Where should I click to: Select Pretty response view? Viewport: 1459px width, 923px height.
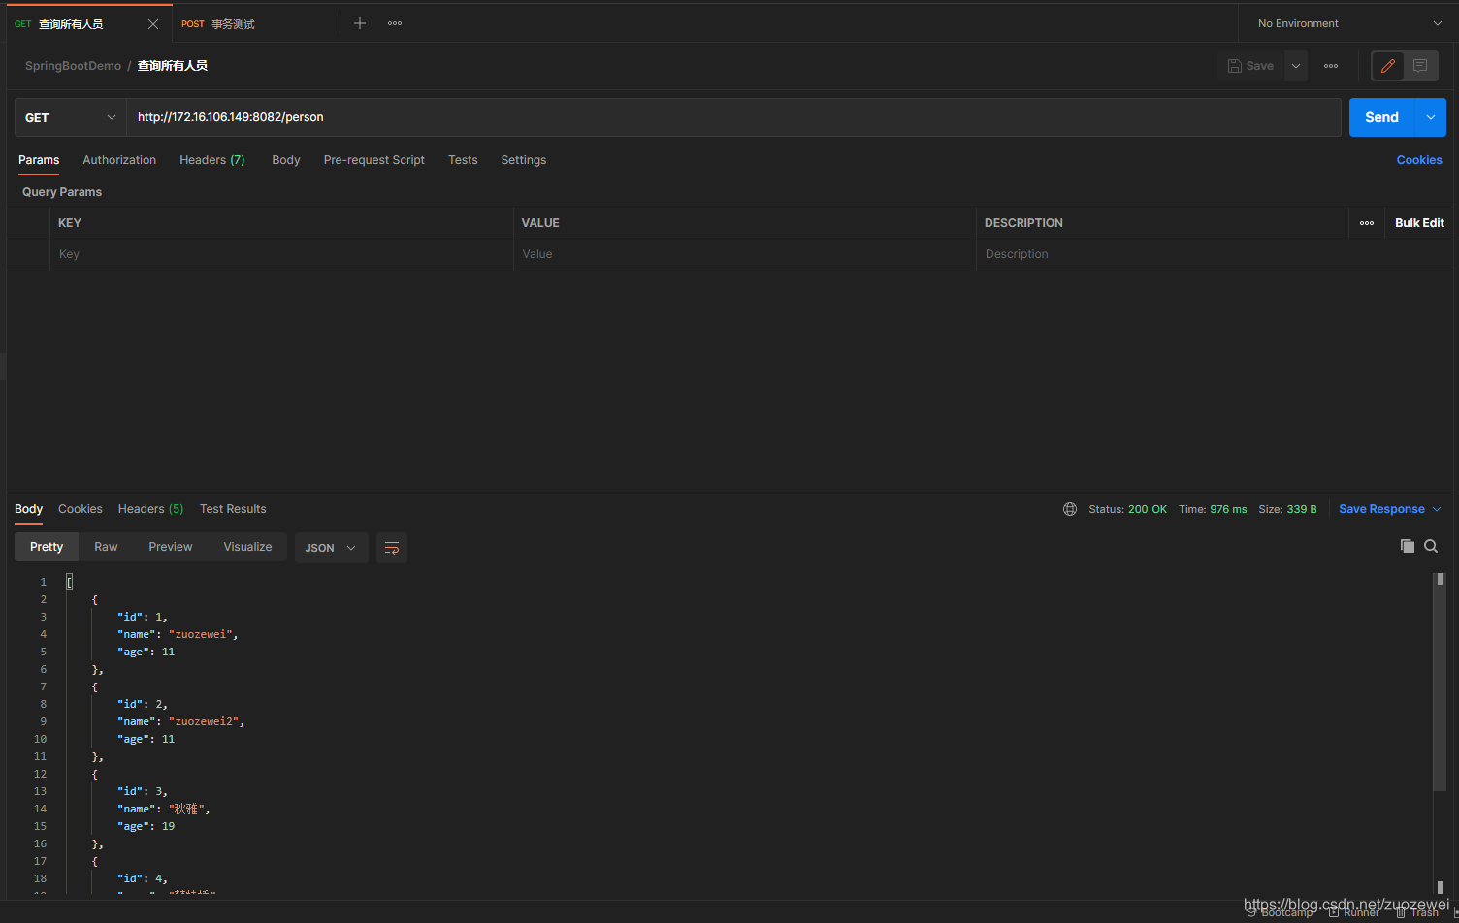pos(47,547)
